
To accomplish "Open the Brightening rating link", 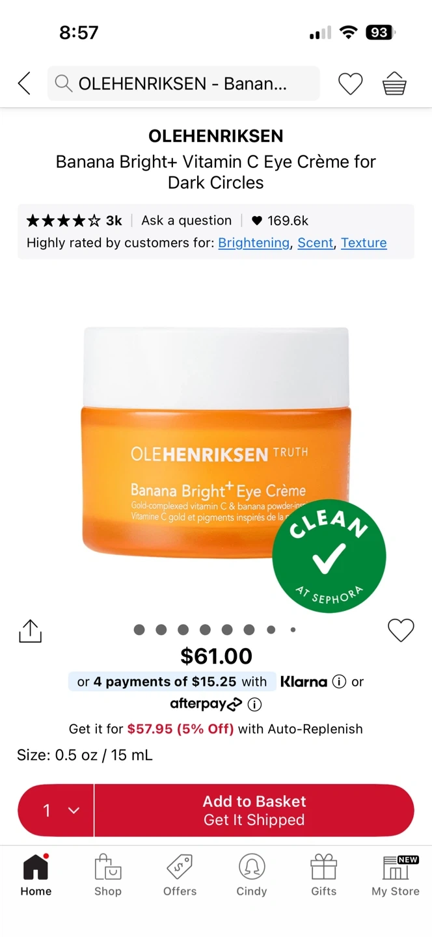I will (x=254, y=243).
